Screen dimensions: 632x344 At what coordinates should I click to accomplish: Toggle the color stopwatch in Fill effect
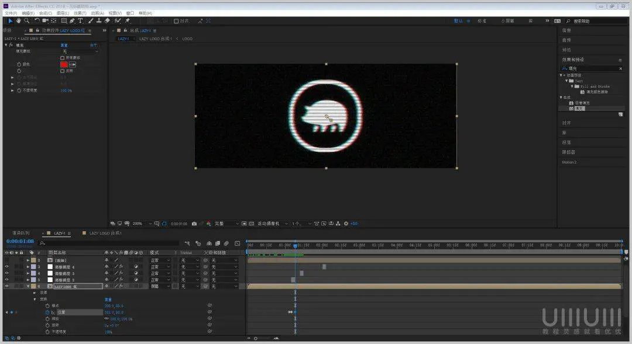click(19, 64)
